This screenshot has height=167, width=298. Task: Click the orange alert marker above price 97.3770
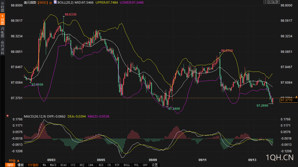(296, 97)
